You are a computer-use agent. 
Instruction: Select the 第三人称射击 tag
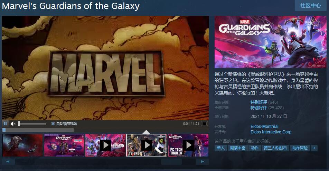tap(275, 148)
